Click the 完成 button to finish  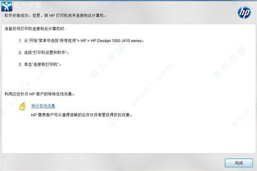239,163
